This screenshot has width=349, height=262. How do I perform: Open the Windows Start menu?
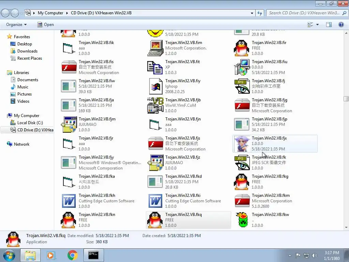(x=9, y=255)
